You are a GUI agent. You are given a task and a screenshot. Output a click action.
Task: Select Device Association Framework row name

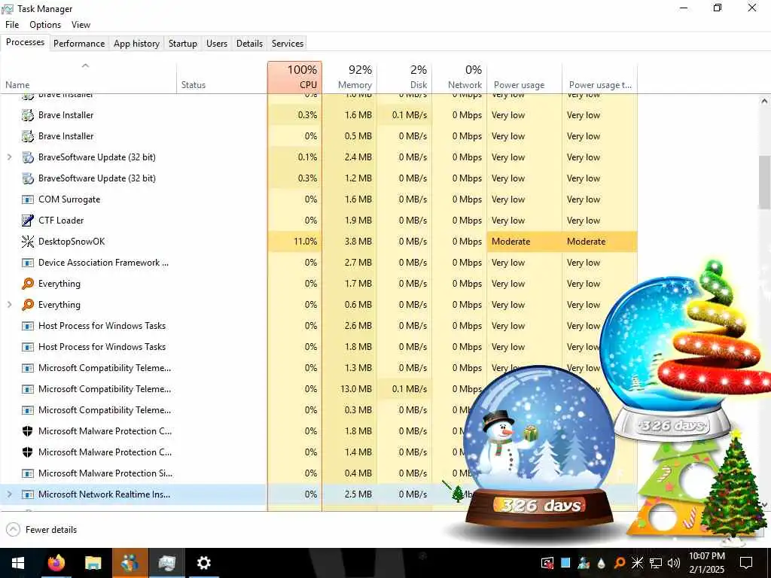pyautogui.click(x=103, y=263)
